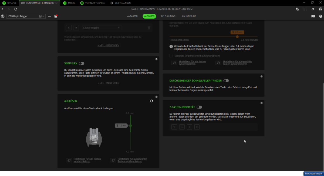Click the key switch illustration
324x176 pixels.
94,137
